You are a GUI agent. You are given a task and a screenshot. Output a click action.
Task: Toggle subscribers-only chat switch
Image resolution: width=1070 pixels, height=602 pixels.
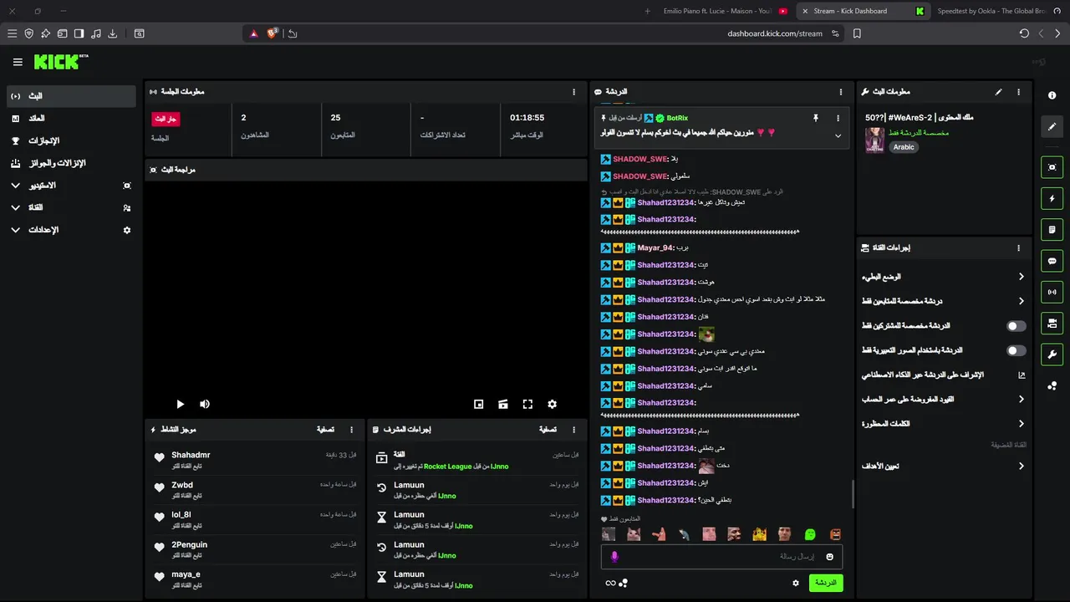click(x=1016, y=326)
